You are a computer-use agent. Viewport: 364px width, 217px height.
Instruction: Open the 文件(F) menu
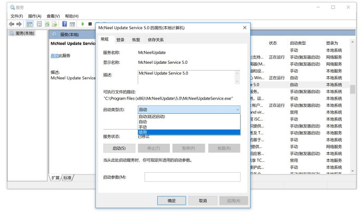click(x=17, y=16)
